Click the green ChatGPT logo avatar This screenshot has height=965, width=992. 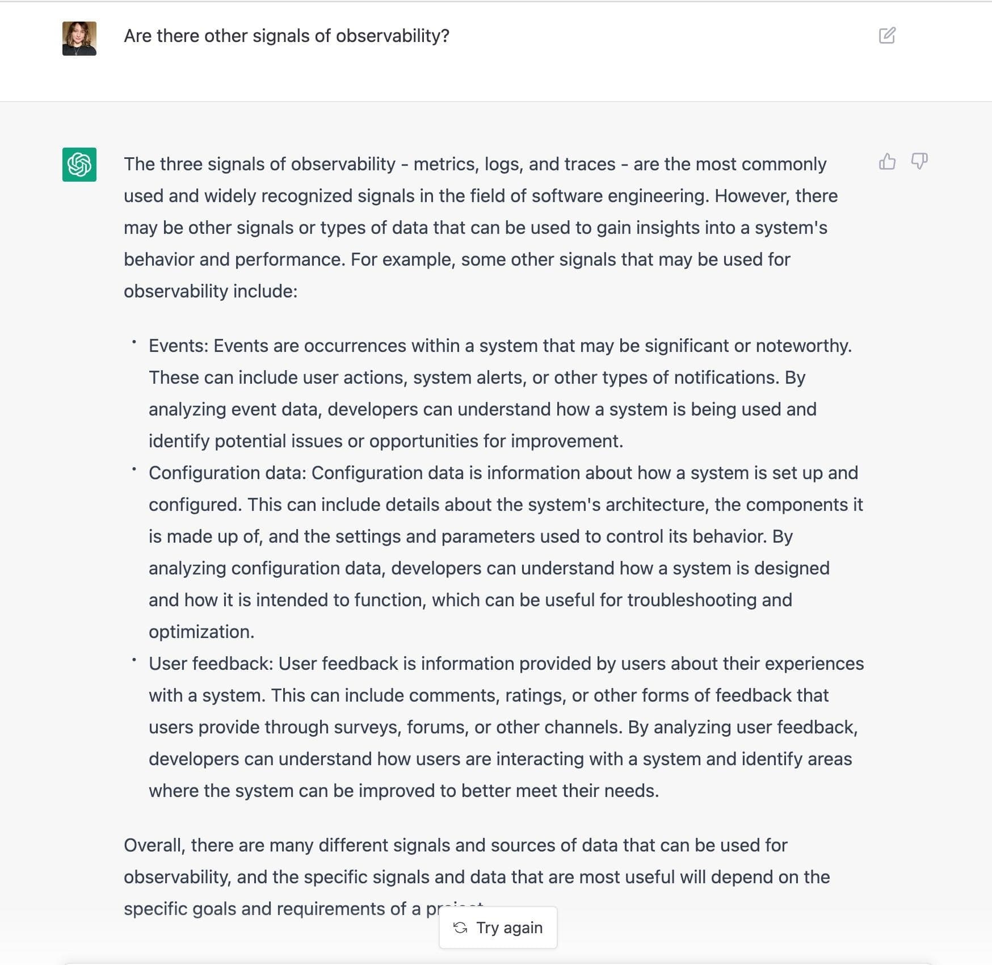(79, 165)
